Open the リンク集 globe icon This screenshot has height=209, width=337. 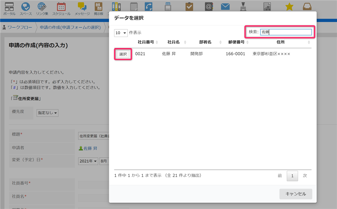[x=42, y=9]
